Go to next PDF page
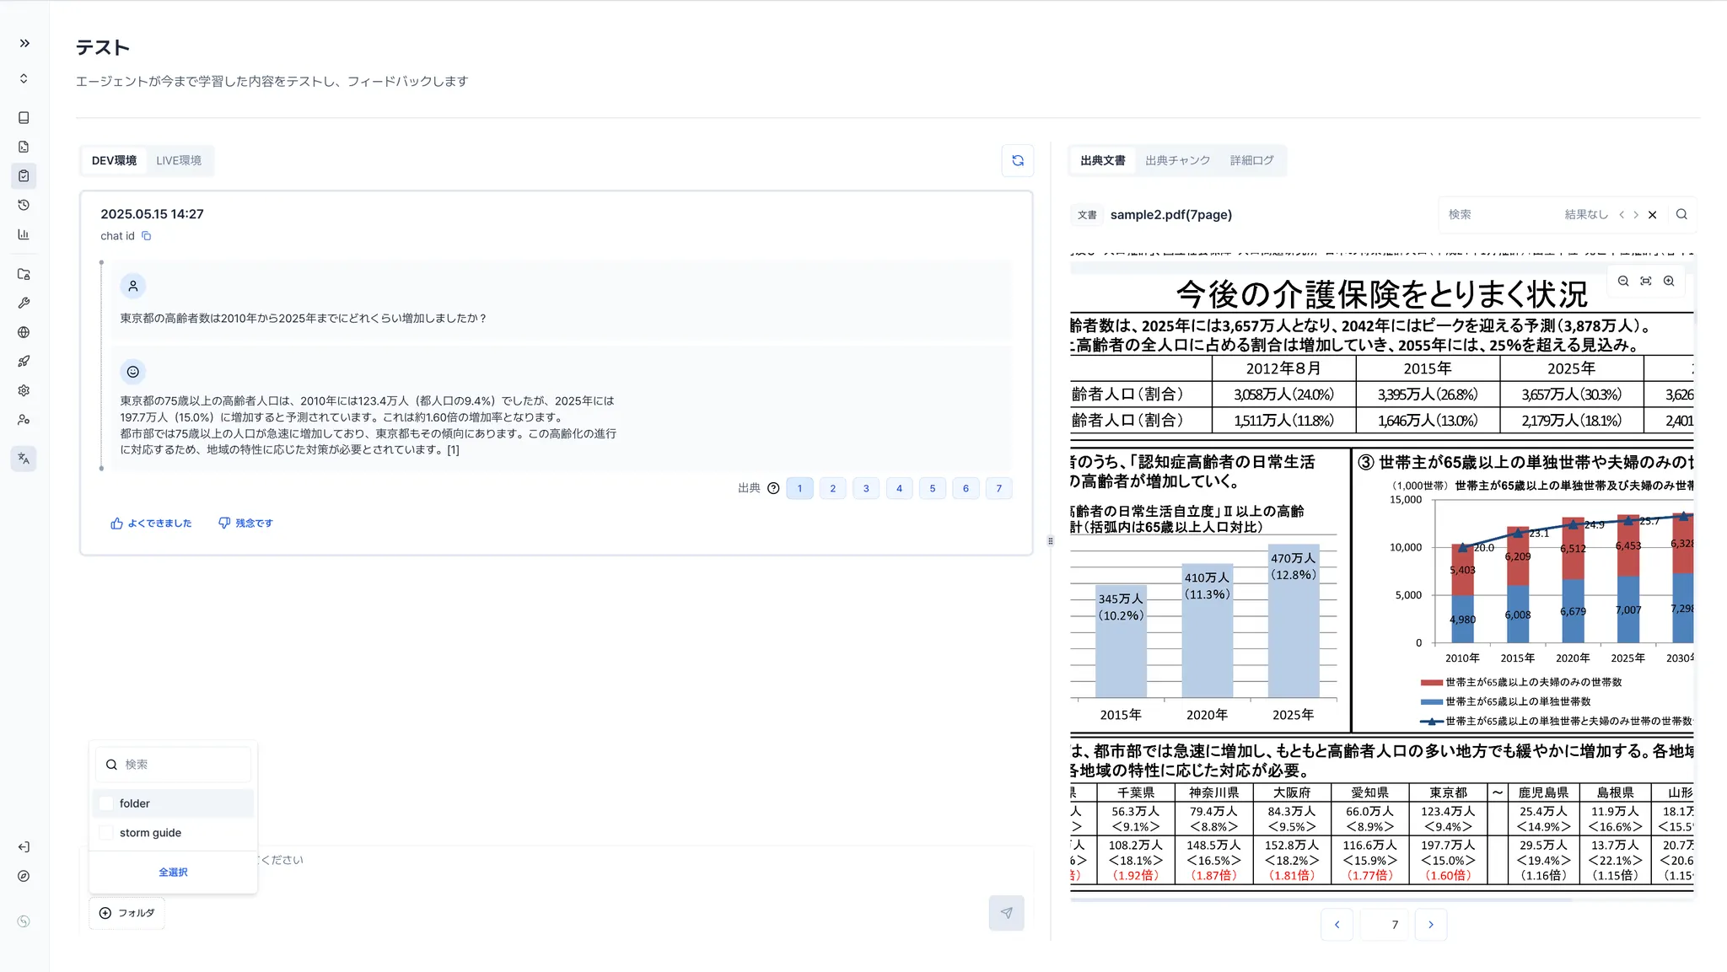Image resolution: width=1727 pixels, height=972 pixels. point(1430,925)
